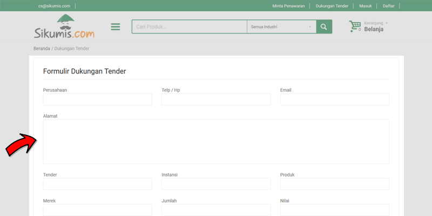Click the Formulir Dukungan Tender heading
Screen dimensions: 432x216
pos(85,71)
